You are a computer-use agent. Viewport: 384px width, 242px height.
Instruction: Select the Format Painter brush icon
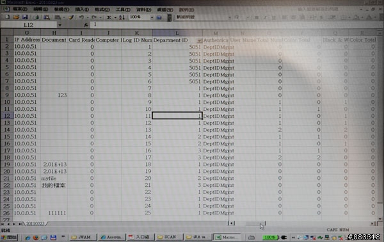tap(71, 17)
